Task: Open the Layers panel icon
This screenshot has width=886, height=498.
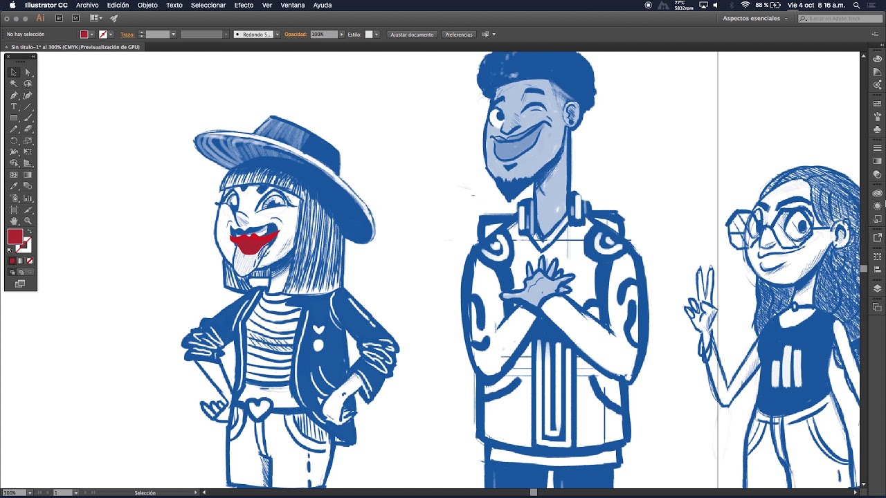Action: pyautogui.click(x=877, y=287)
